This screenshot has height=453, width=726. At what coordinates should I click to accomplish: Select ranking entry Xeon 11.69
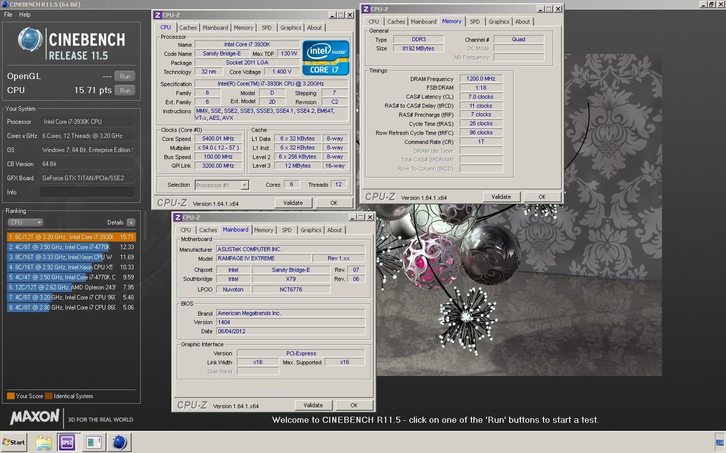click(72, 257)
